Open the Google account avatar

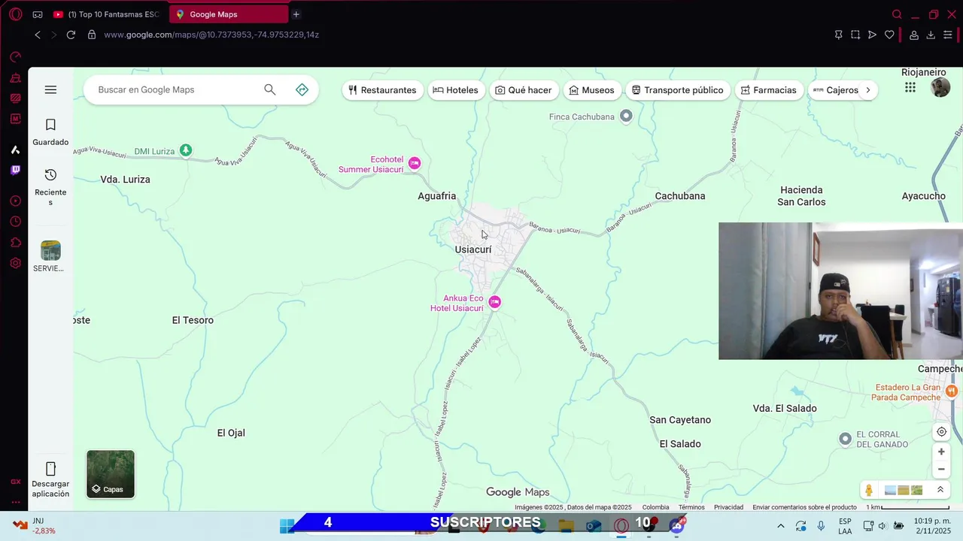point(940,88)
